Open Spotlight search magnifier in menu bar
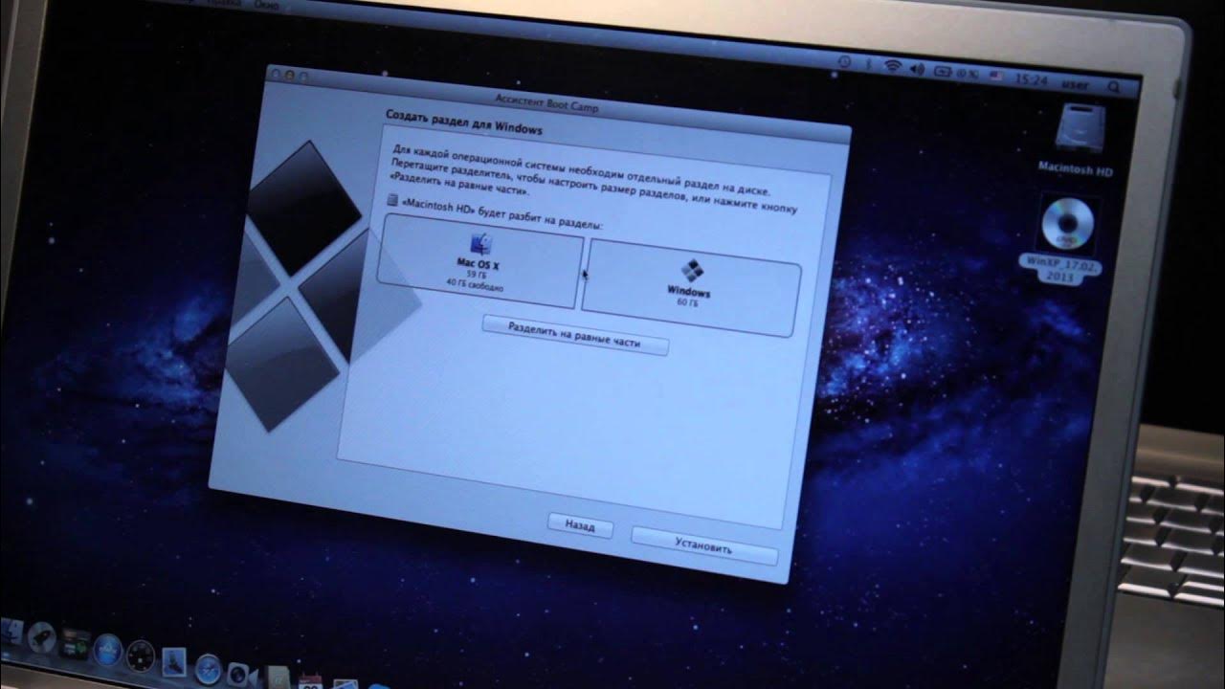This screenshot has height=689, width=1225. [x=1113, y=86]
